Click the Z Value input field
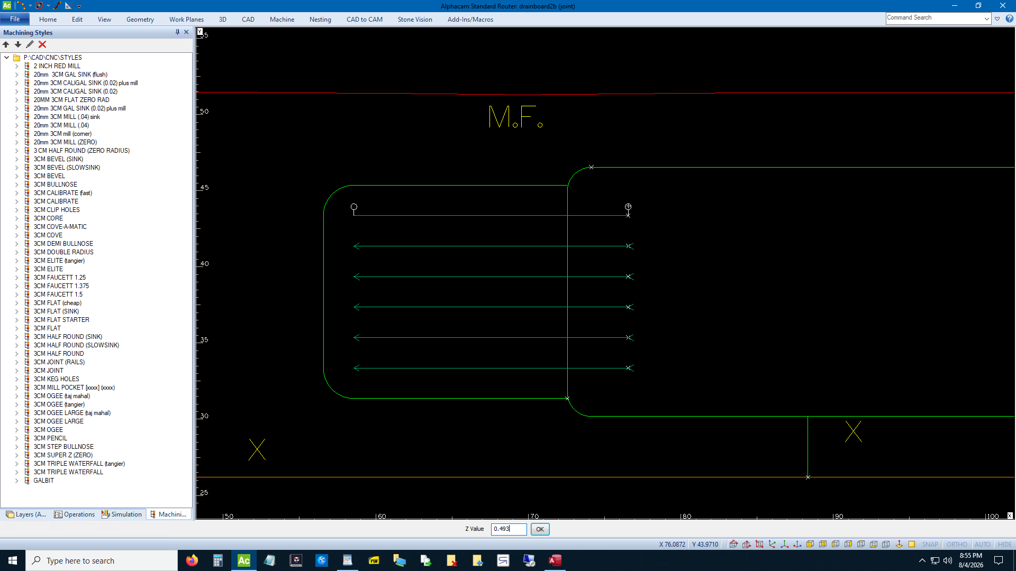This screenshot has width=1016, height=571. (509, 529)
